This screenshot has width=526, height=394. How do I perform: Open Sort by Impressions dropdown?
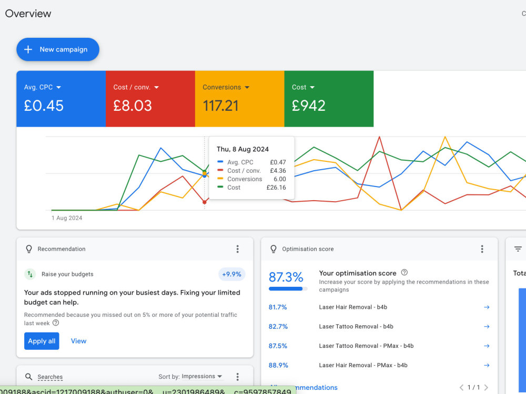(x=202, y=377)
